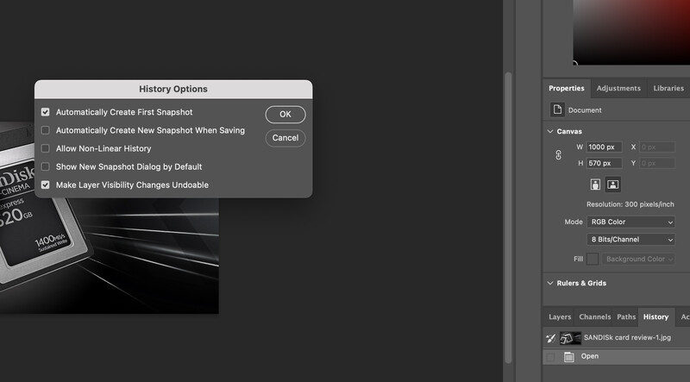
Task: Click the canvas width field
Action: pyautogui.click(x=604, y=147)
